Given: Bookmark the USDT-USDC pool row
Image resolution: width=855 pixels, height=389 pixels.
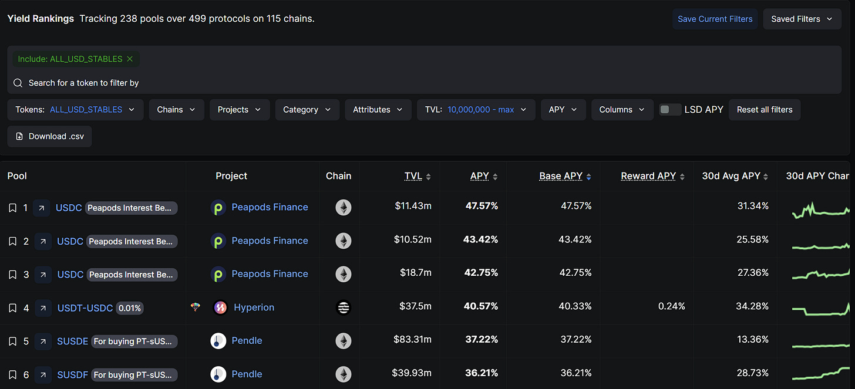Looking at the screenshot, I should (12, 308).
